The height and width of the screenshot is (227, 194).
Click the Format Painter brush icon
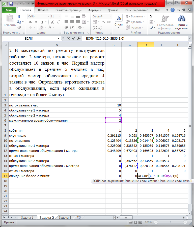[x=19, y=27]
